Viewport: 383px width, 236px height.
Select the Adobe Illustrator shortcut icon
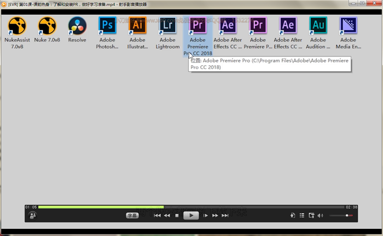[x=137, y=26]
